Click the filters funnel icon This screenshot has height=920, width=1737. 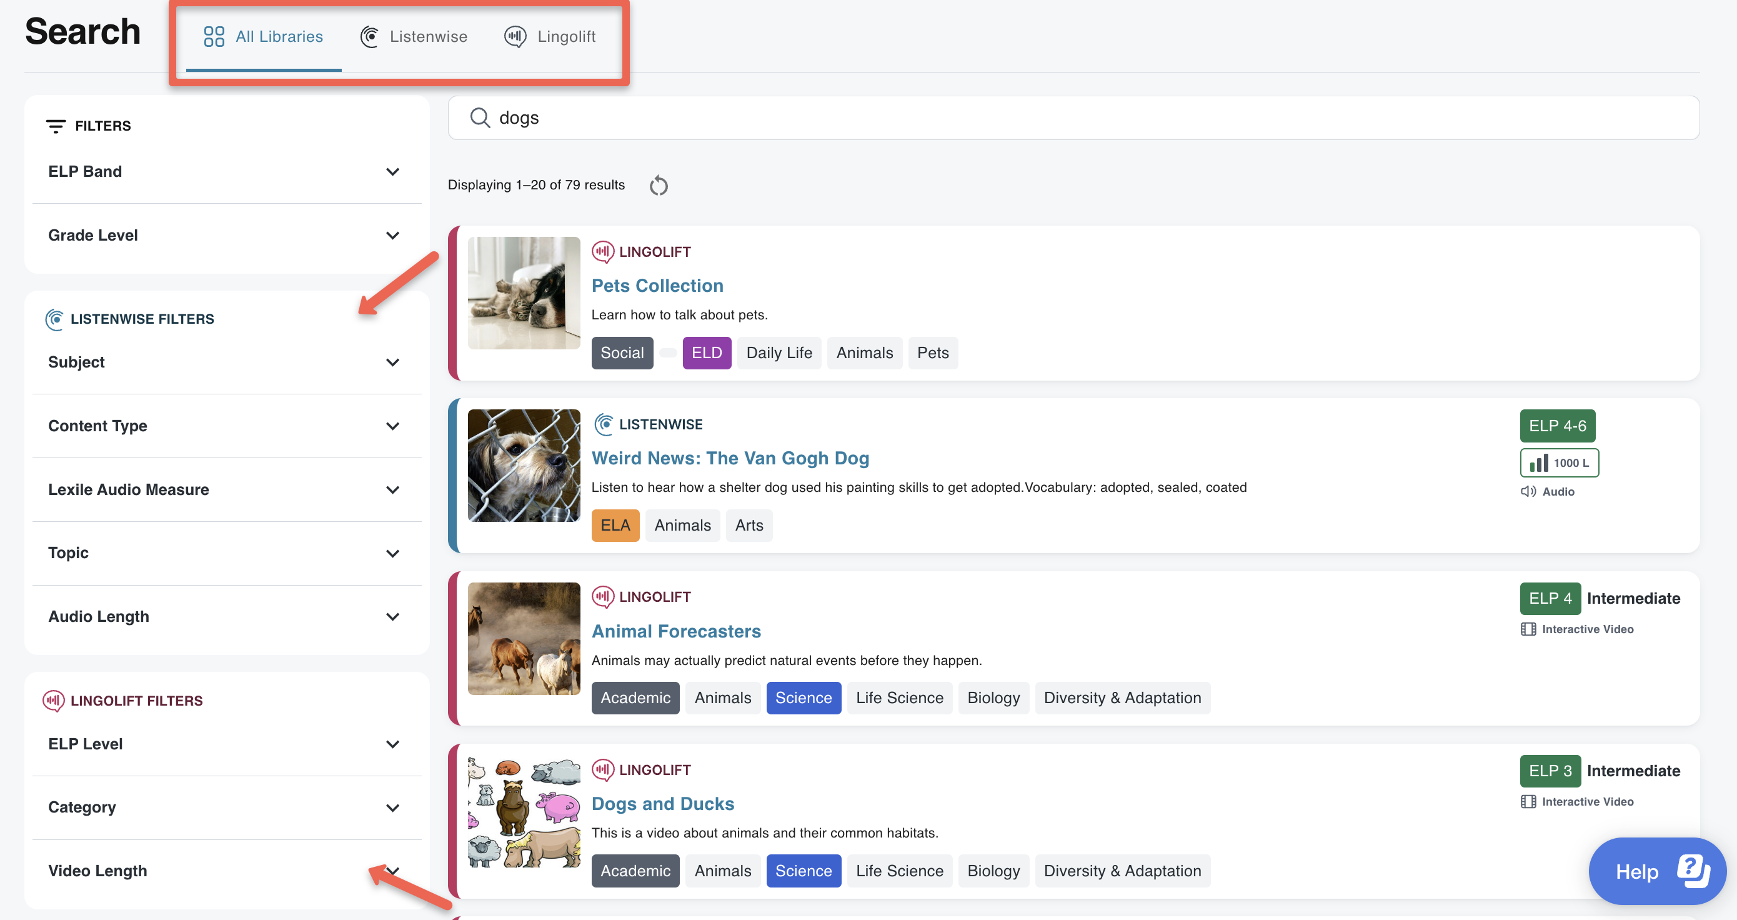[55, 126]
